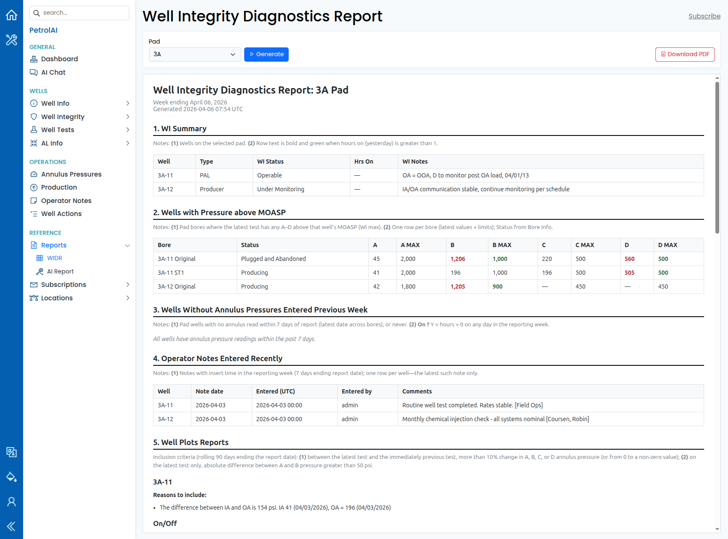Click the red 1,205 B value

click(x=458, y=287)
